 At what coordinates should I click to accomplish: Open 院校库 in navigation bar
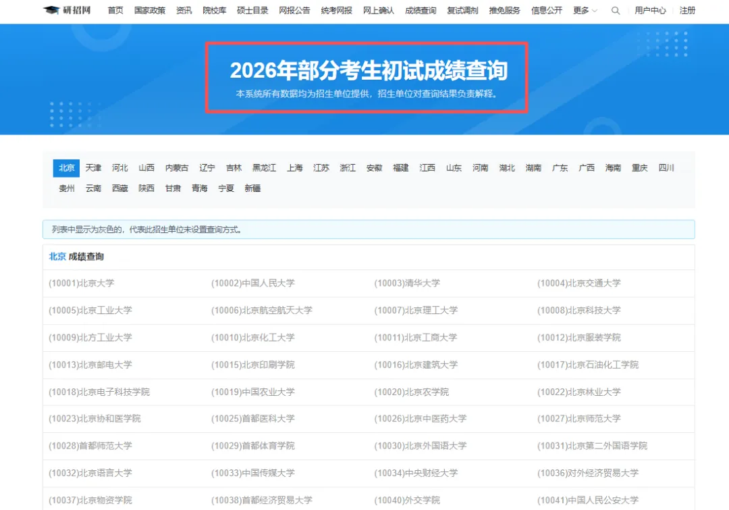pyautogui.click(x=215, y=10)
